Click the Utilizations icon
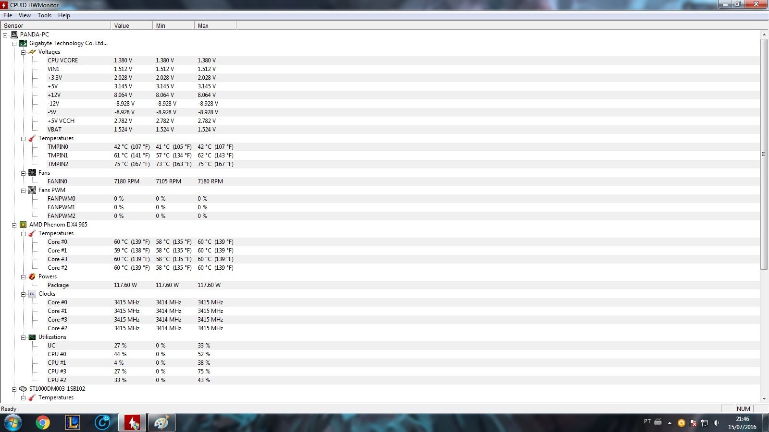769x432 pixels. pyautogui.click(x=32, y=337)
